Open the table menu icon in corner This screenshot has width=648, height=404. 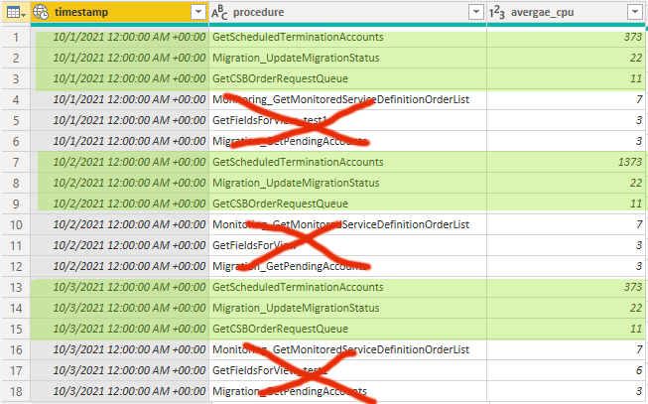[x=16, y=13]
